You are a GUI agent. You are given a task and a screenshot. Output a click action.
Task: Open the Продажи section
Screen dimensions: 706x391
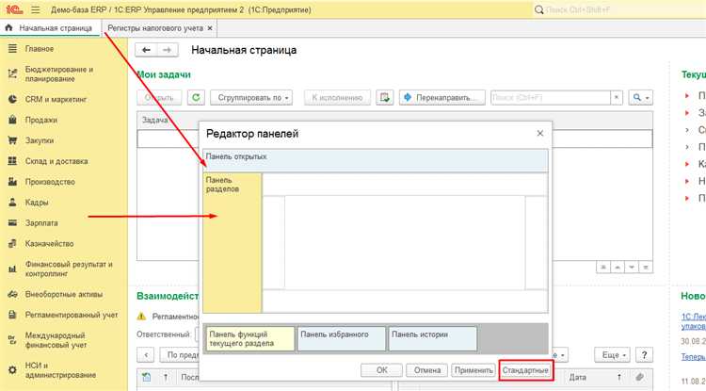(x=41, y=120)
